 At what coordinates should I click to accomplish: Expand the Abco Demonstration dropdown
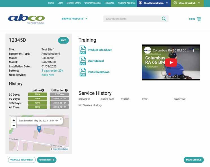point(167,3)
